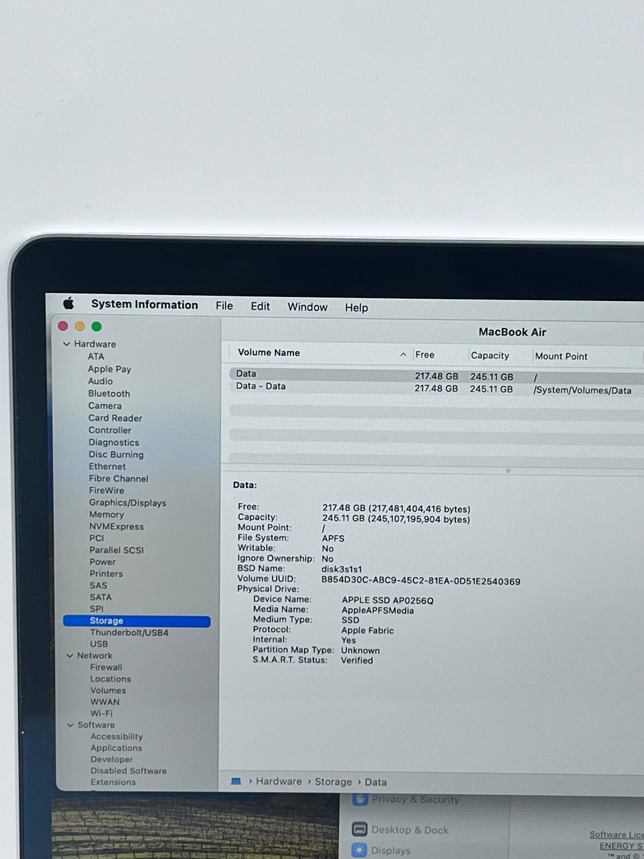Click Storage in the path bar
The height and width of the screenshot is (859, 644).
click(333, 782)
